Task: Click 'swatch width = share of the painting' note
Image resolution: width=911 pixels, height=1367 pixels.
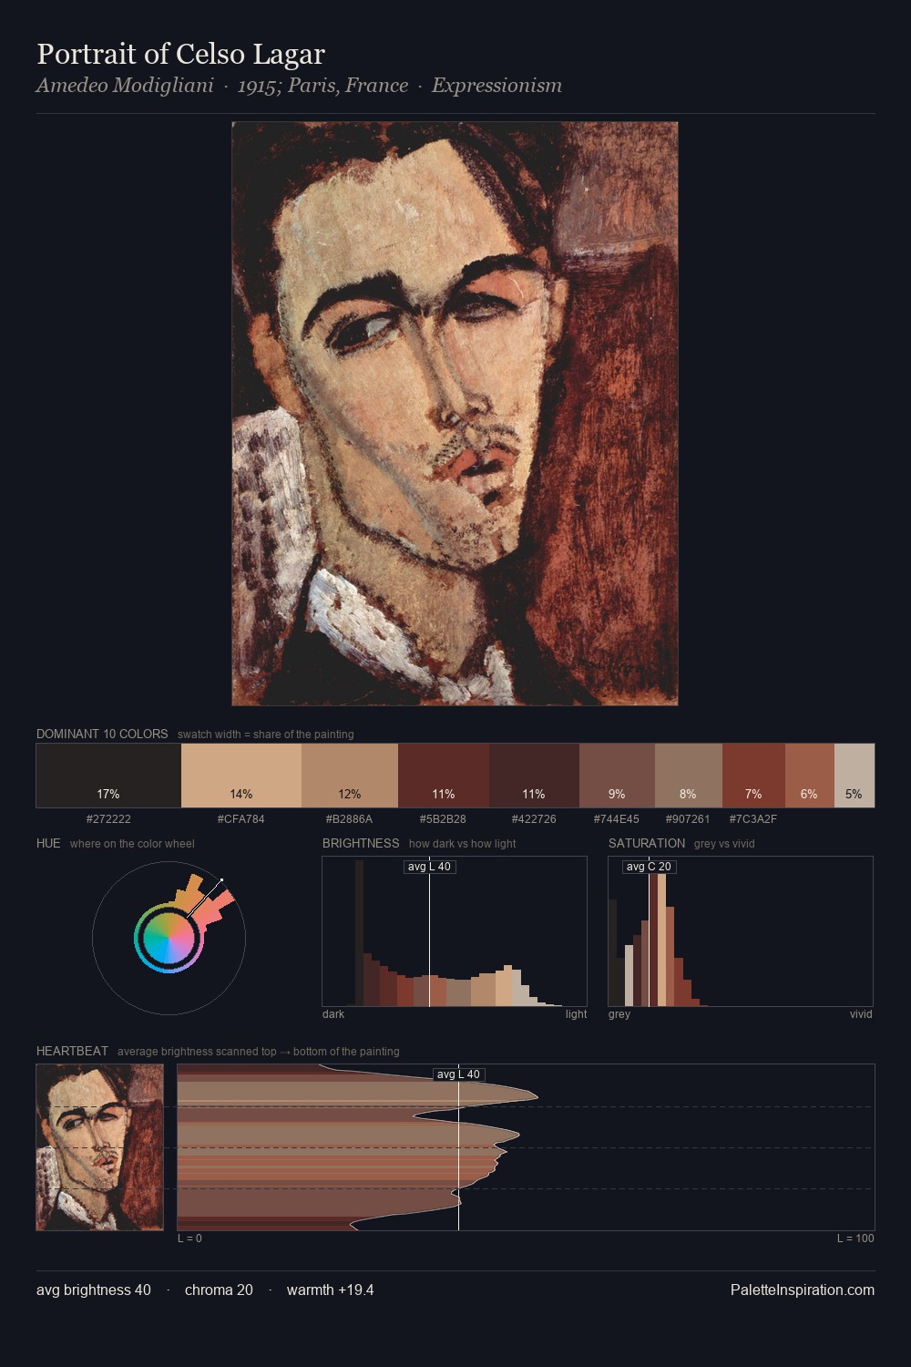Action: point(266,735)
